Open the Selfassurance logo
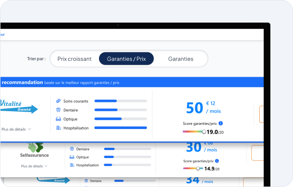This screenshot has height=187, width=293. (34, 150)
